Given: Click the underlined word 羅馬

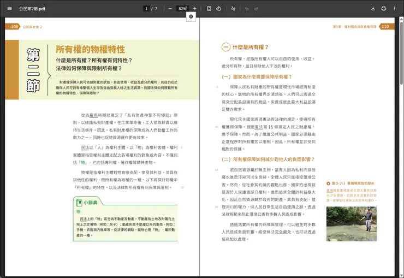Looking at the screenshot, I should tap(93, 115).
